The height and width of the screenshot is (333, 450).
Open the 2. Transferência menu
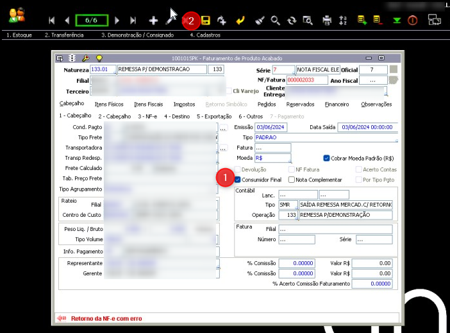coord(64,35)
